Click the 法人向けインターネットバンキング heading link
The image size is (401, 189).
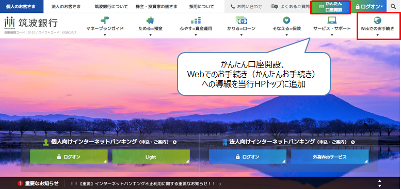coord(288,142)
